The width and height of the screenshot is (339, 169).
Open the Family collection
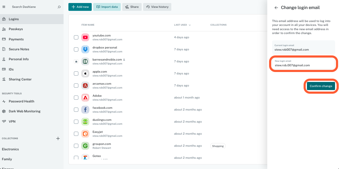point(7,159)
